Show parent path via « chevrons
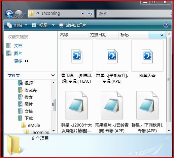Screen dimensions: 174x158 [x=38, y=13]
